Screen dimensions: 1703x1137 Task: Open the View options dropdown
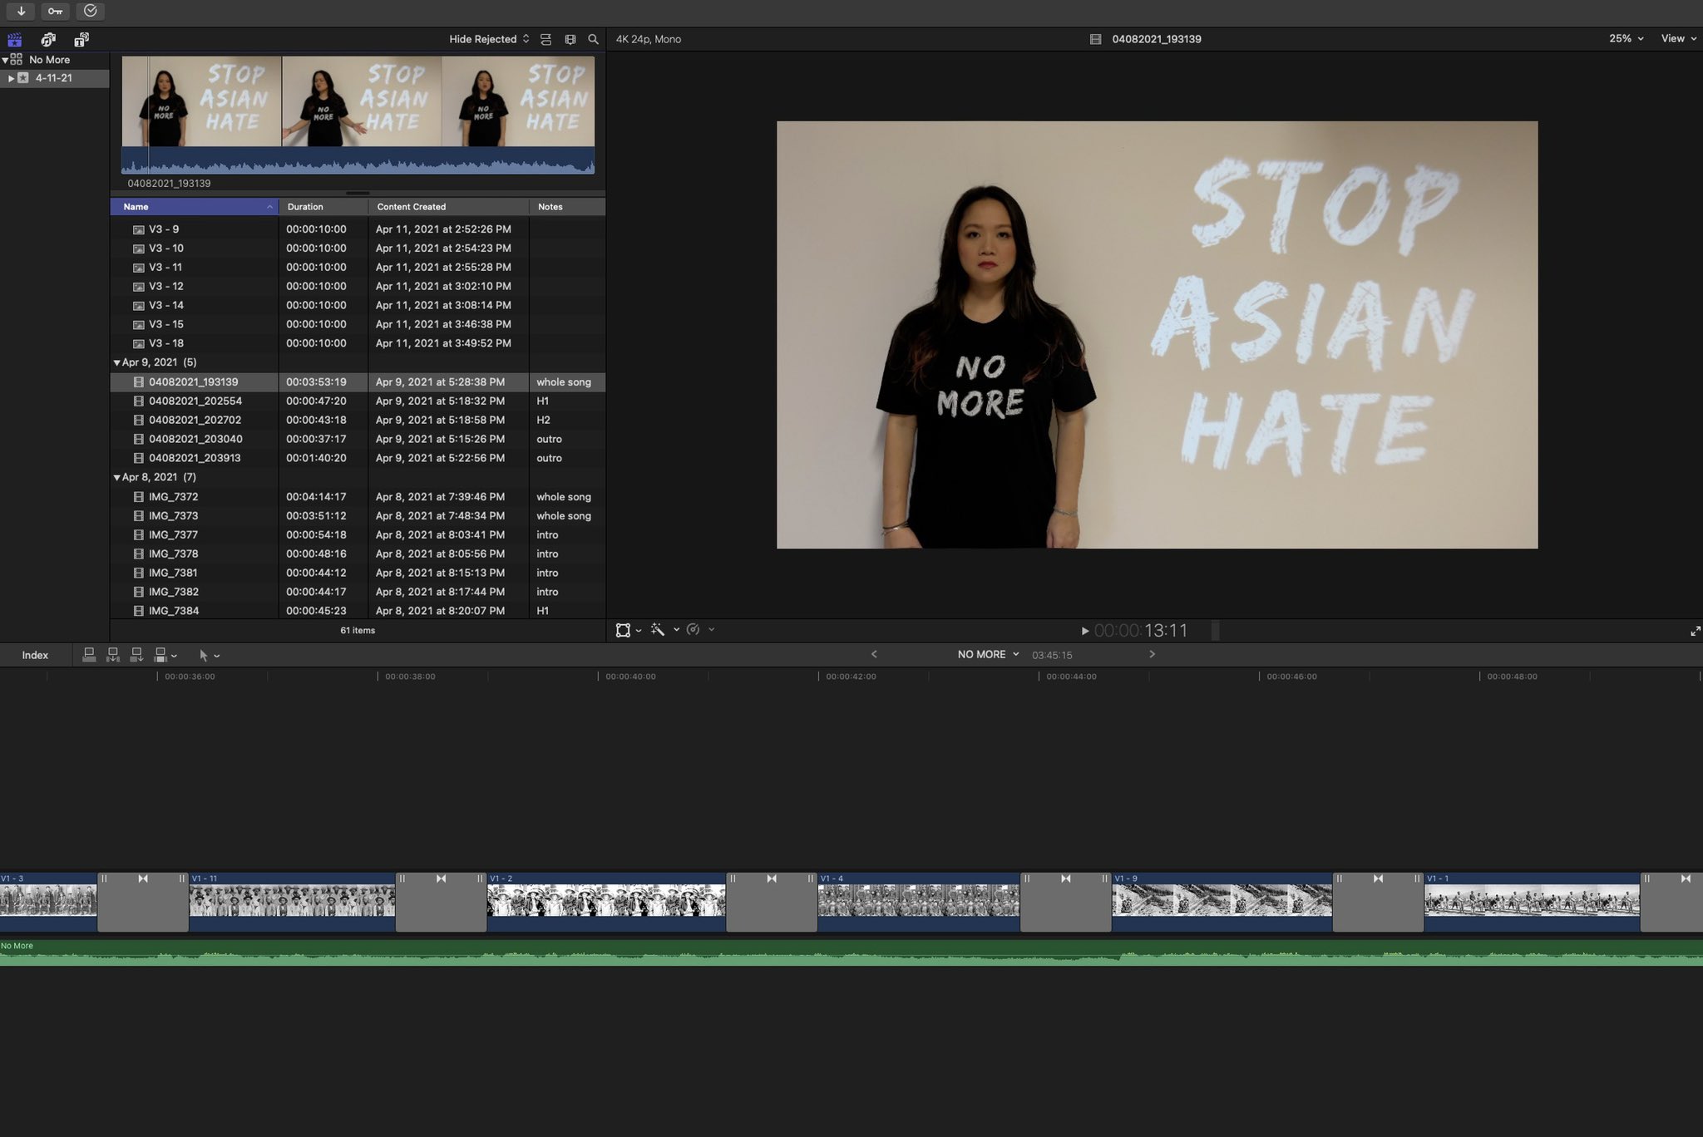(1677, 38)
